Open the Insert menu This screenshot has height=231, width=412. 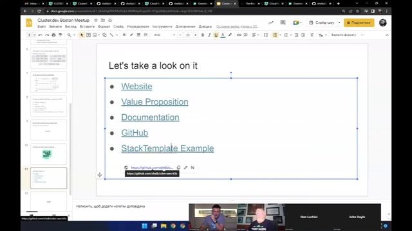(87, 26)
